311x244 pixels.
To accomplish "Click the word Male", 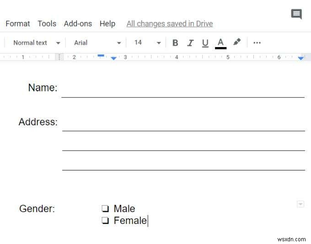I will tap(124, 208).
